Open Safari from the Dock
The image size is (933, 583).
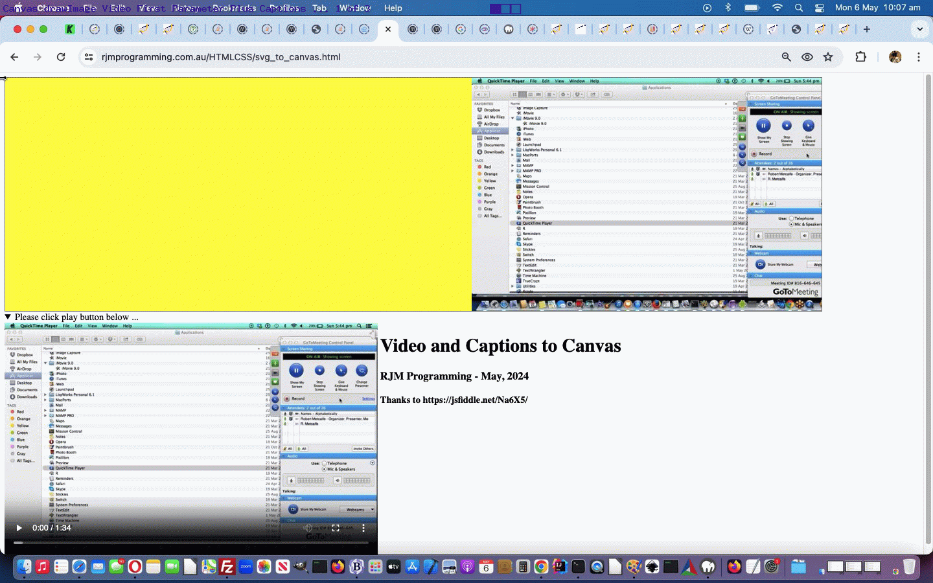(79, 567)
